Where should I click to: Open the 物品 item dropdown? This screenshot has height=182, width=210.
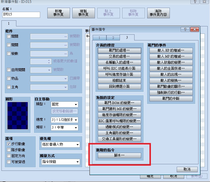coord(49,79)
